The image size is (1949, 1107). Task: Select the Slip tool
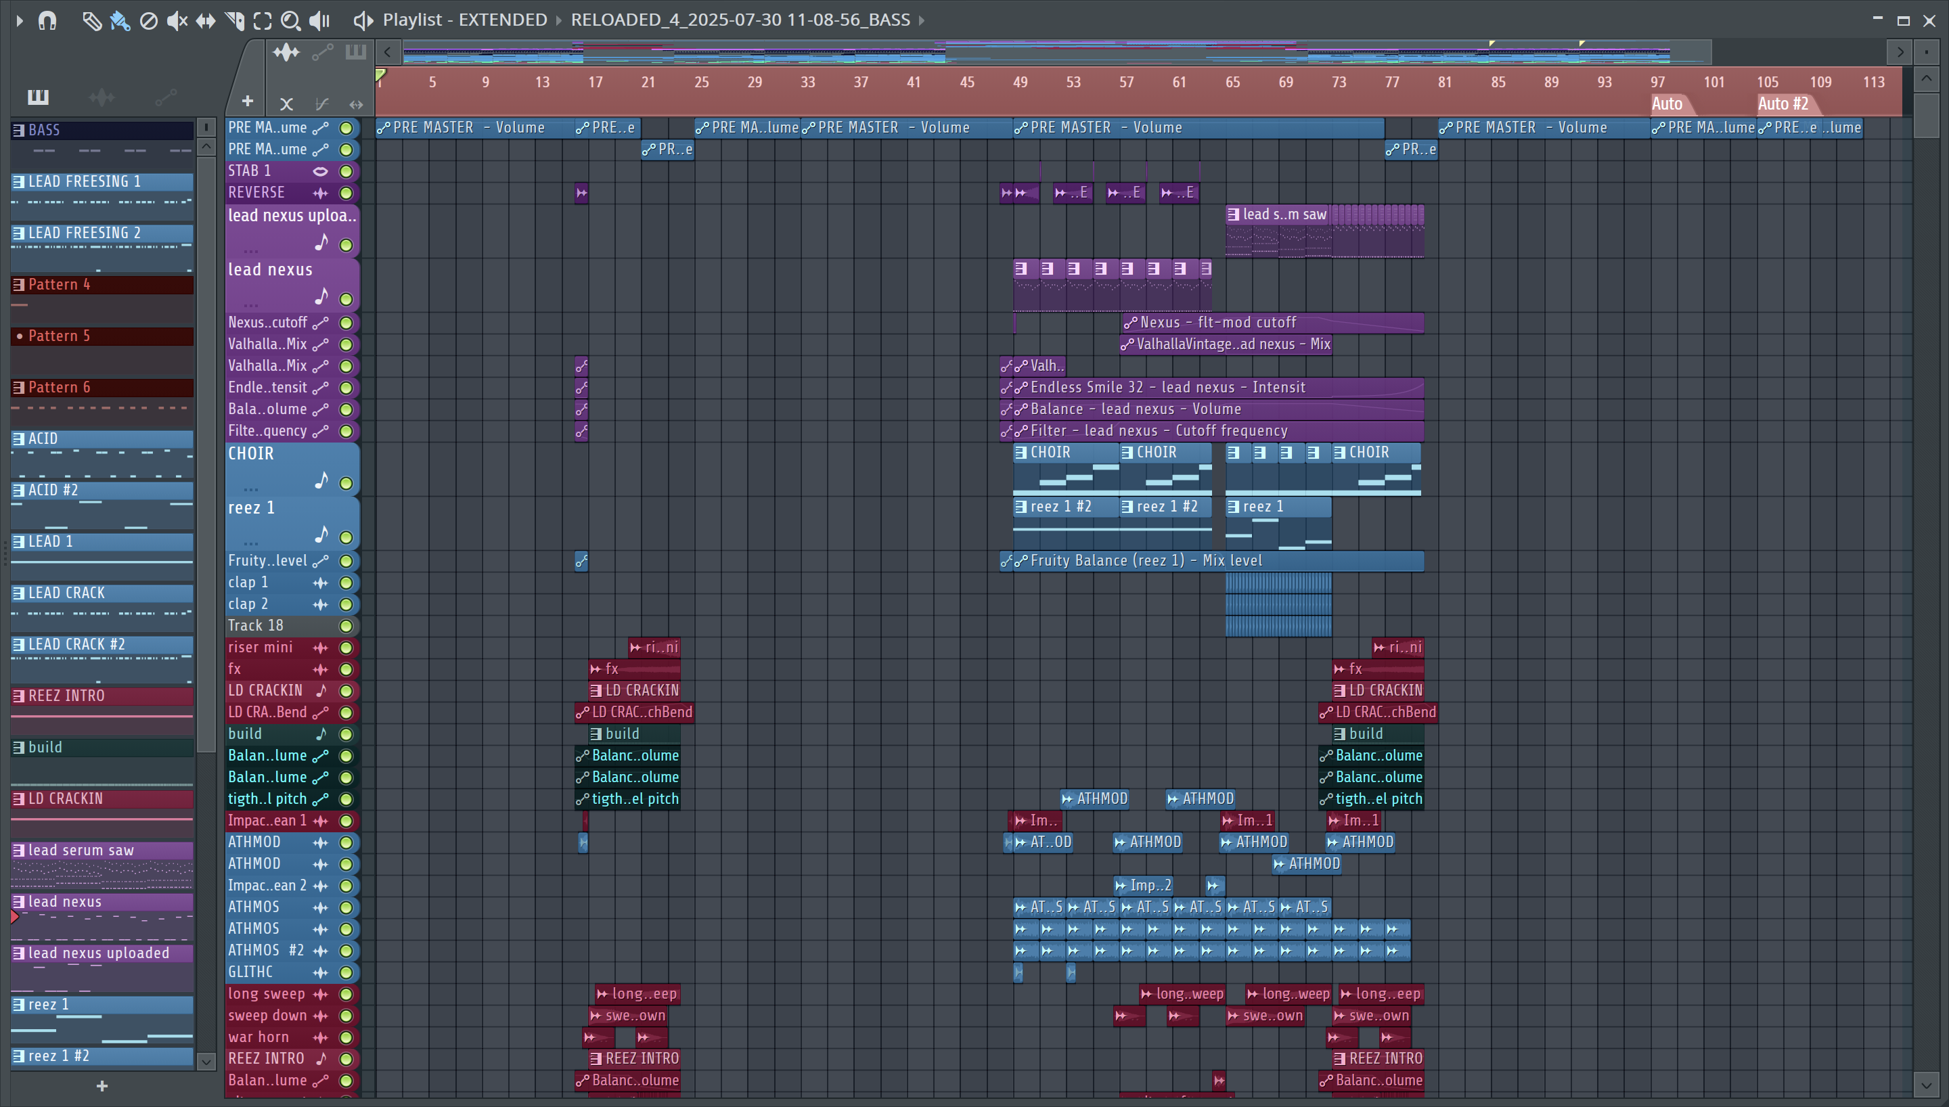205,20
